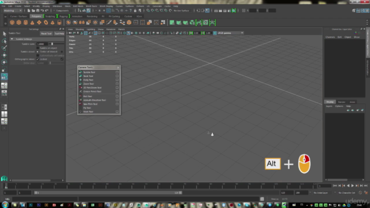Open the shelf options menu button
The height and width of the screenshot is (208, 370).
pos(5,23)
